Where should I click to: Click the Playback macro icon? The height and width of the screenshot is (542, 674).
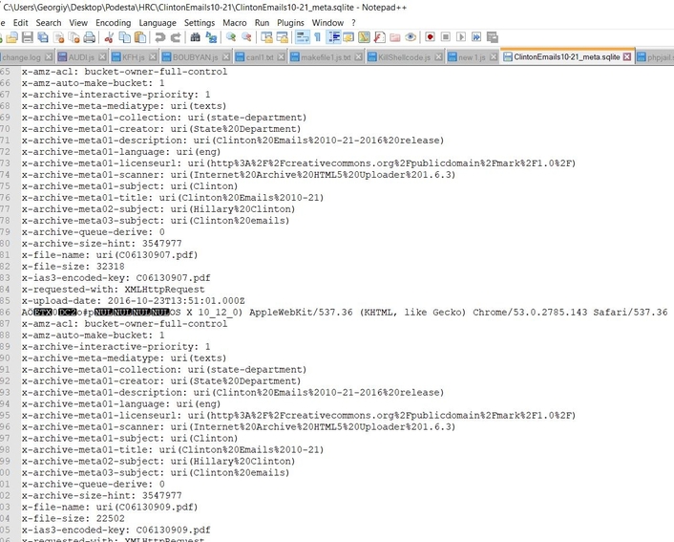click(x=462, y=38)
